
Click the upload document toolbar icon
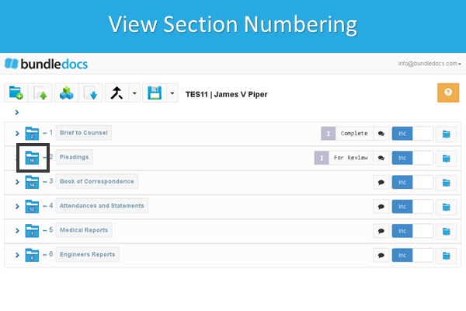coord(41,93)
